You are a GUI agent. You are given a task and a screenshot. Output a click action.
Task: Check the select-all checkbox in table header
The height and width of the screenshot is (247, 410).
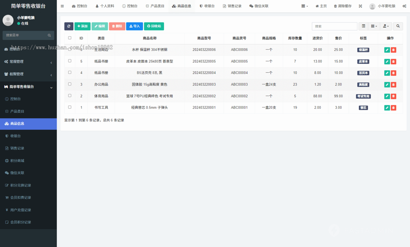70,38
